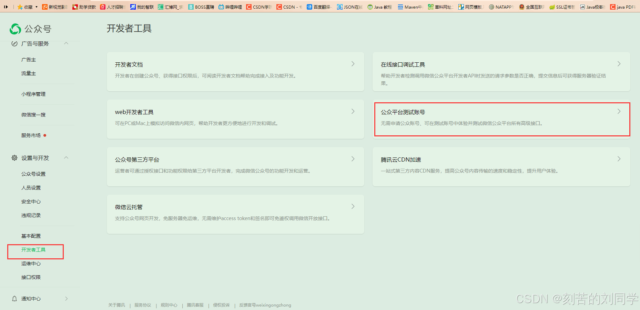Click the arrow on the 微信云托管 card
This screenshot has height=310, width=640.
tap(353, 206)
